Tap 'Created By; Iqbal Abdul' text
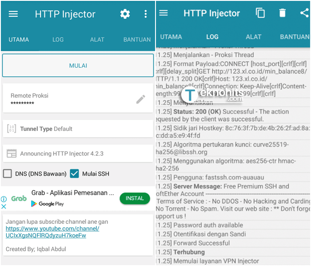The height and width of the screenshot is (266, 311). pyautogui.click(x=36, y=249)
